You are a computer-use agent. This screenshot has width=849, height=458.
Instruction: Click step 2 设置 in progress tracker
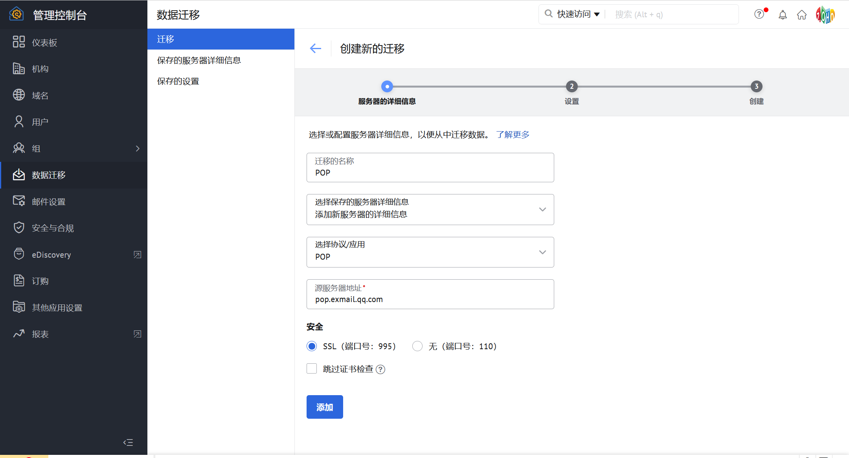click(572, 86)
